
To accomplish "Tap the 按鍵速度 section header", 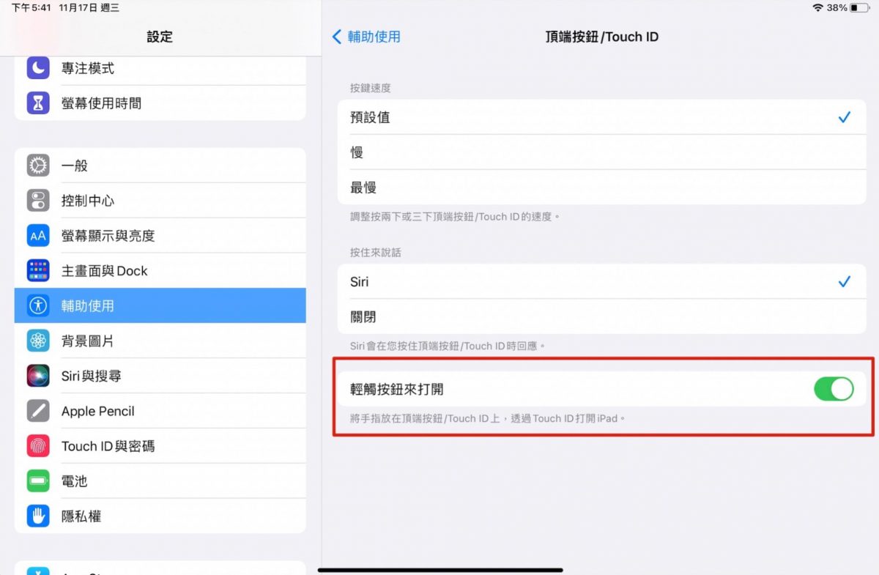I will click(371, 88).
